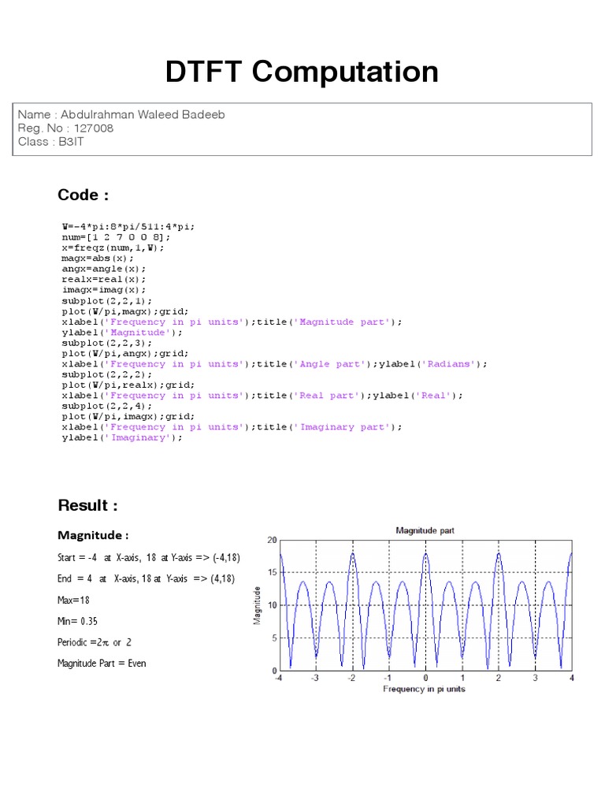The width and height of the screenshot is (605, 807).
Task: Click 'Magnitude Part = Even' text
Action: tap(102, 664)
